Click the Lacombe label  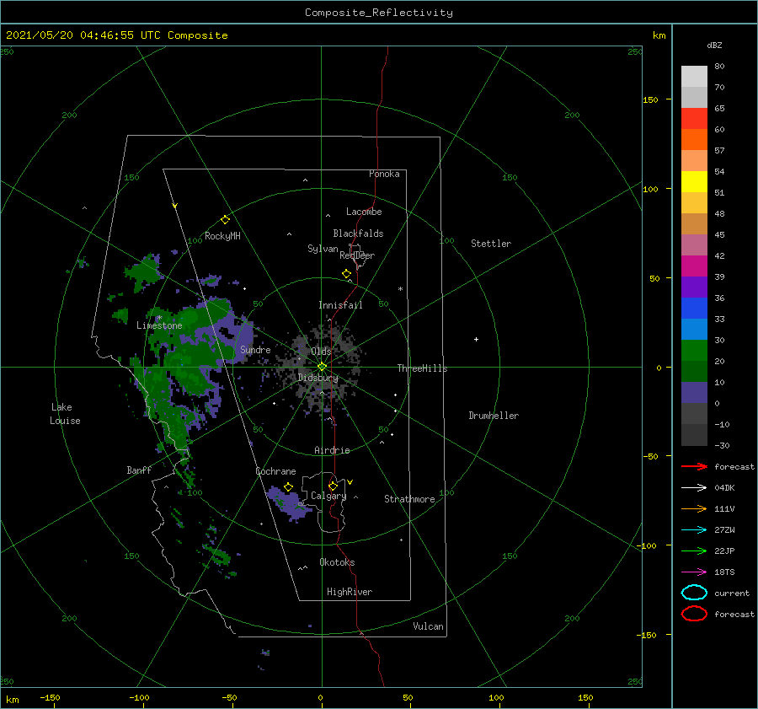click(x=364, y=212)
